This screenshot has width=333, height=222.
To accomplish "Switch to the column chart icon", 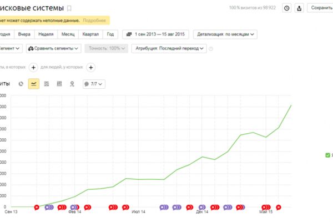I will [59, 84].
